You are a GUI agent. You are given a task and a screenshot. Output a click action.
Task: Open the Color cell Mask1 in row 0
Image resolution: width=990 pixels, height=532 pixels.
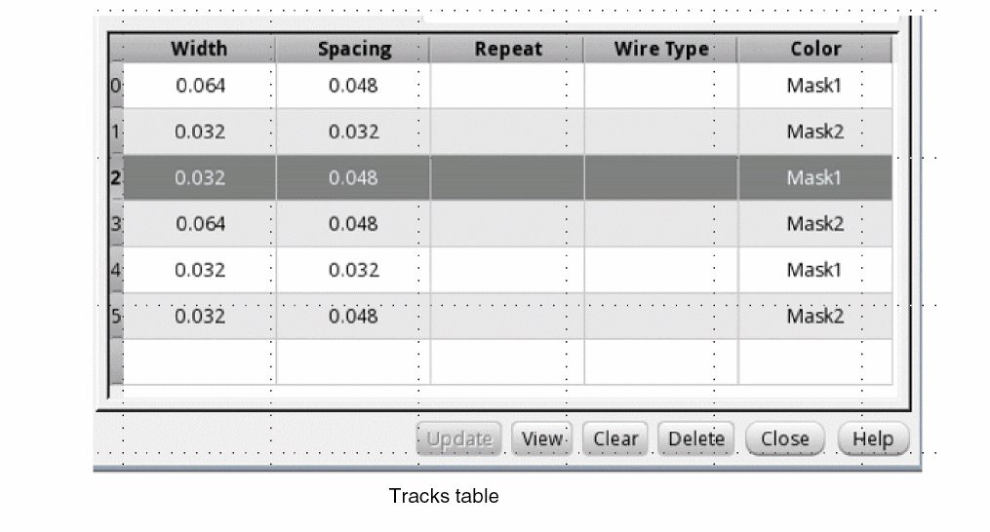[x=815, y=86]
